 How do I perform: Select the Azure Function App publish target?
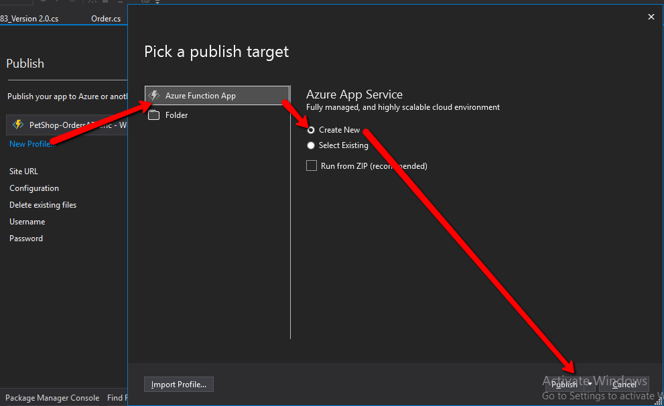coord(217,96)
